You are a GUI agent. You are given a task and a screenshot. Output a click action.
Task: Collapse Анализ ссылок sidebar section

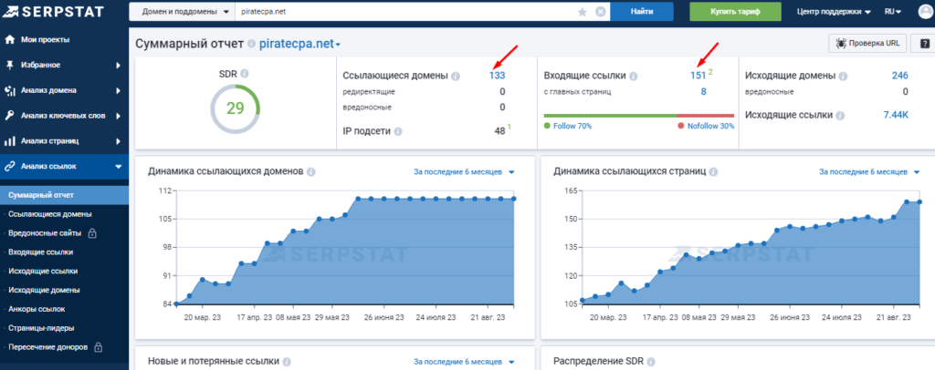pyautogui.click(x=65, y=167)
